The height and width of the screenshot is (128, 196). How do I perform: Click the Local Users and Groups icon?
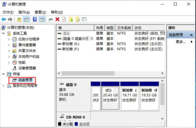15,57
